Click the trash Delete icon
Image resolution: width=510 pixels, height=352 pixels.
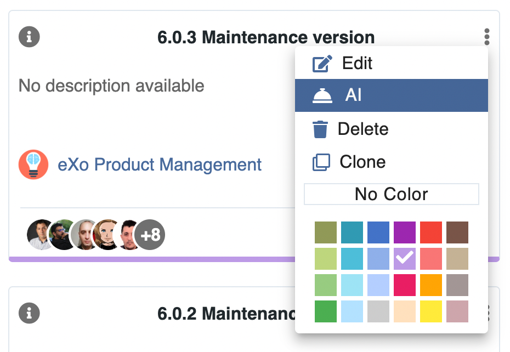pyautogui.click(x=320, y=129)
